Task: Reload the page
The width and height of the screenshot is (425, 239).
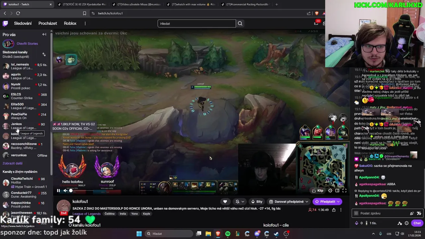Action: [18, 13]
